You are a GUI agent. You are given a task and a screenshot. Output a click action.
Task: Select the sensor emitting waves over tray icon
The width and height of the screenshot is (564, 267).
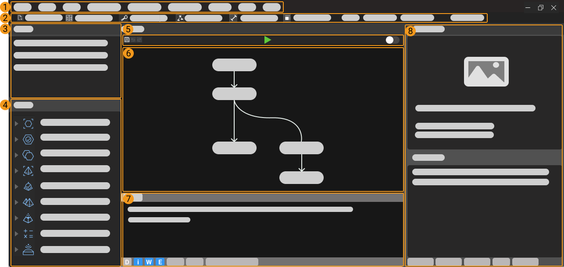click(x=28, y=250)
